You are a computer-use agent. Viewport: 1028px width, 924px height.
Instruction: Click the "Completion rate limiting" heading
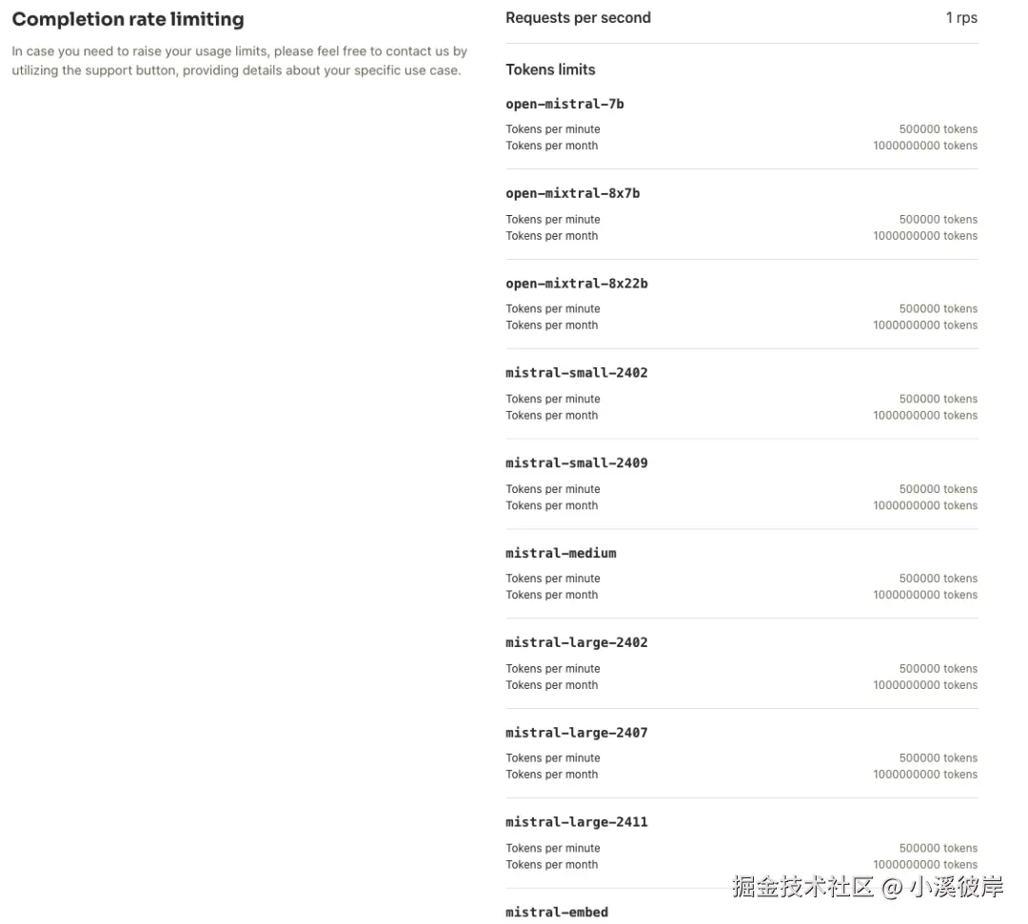[x=128, y=19]
